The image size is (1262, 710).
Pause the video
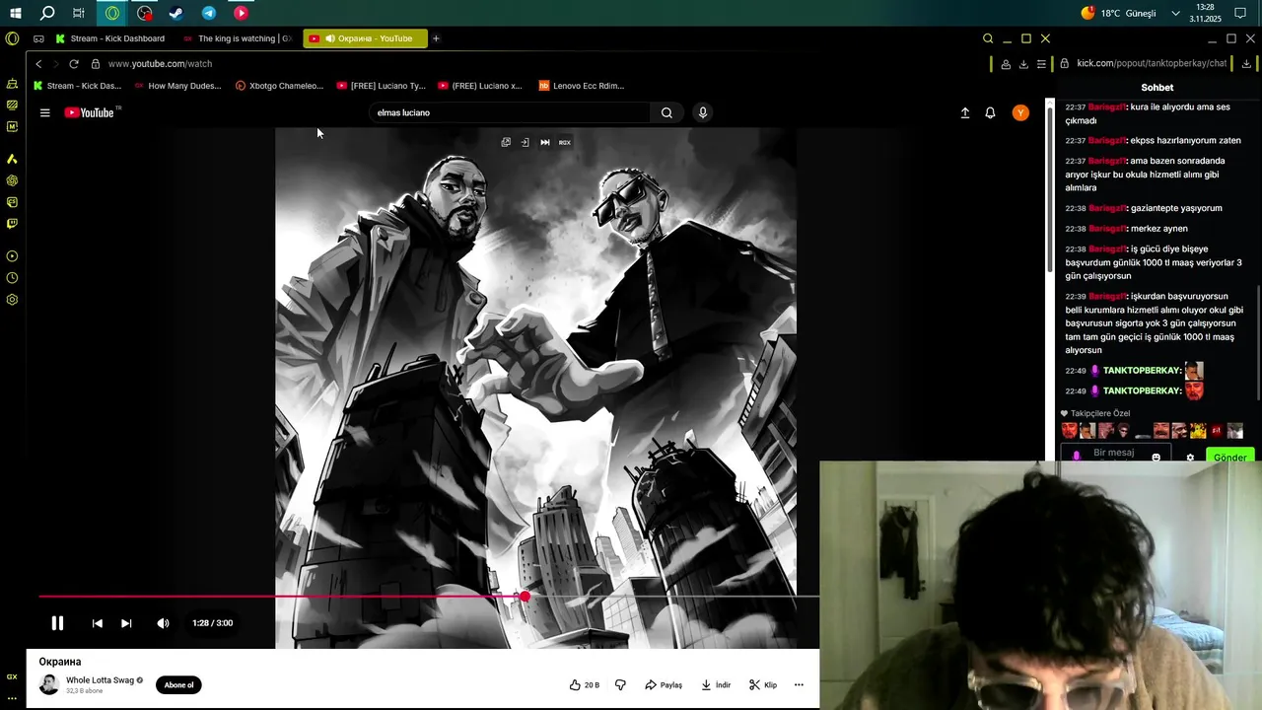click(57, 623)
